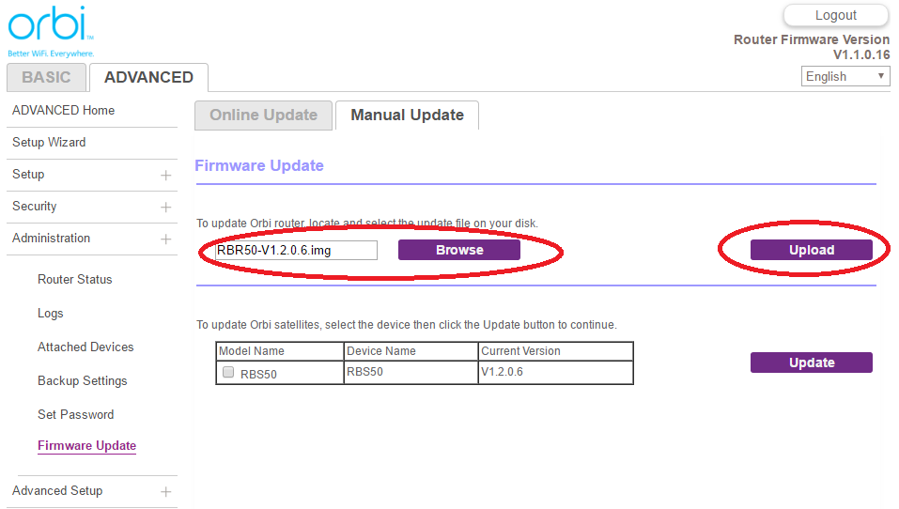Click the Orbi logo
The image size is (899, 509).
click(x=51, y=32)
